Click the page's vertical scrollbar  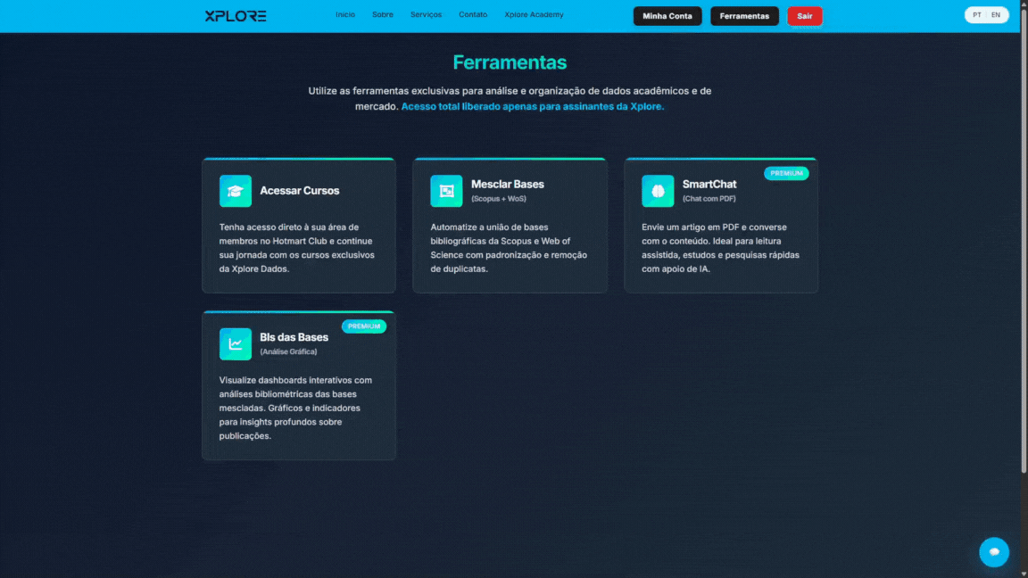1023,250
